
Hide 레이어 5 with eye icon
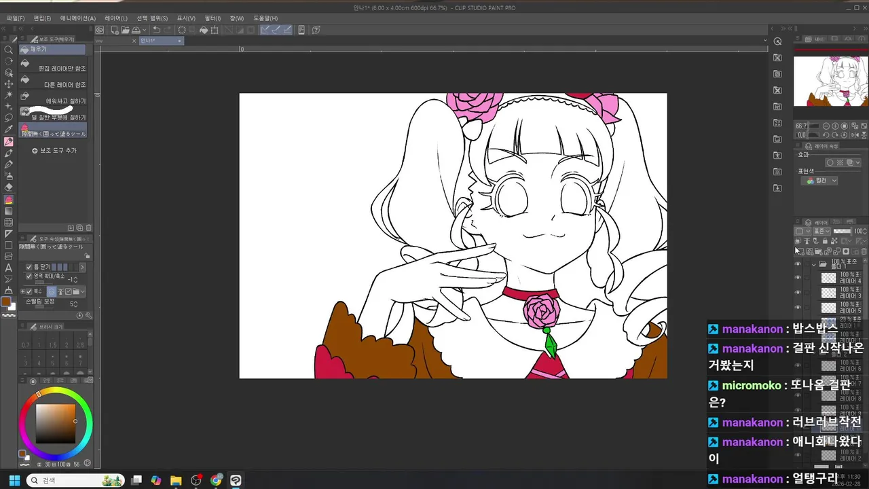(x=798, y=308)
